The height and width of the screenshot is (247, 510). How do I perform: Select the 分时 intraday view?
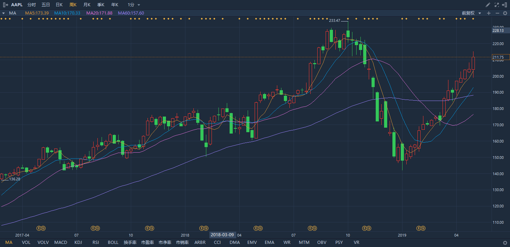coord(31,5)
